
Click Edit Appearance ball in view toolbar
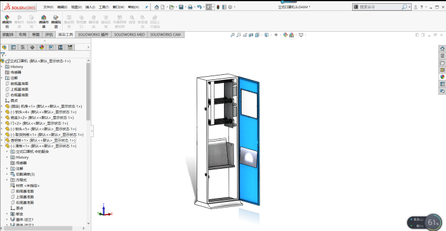point(285,35)
